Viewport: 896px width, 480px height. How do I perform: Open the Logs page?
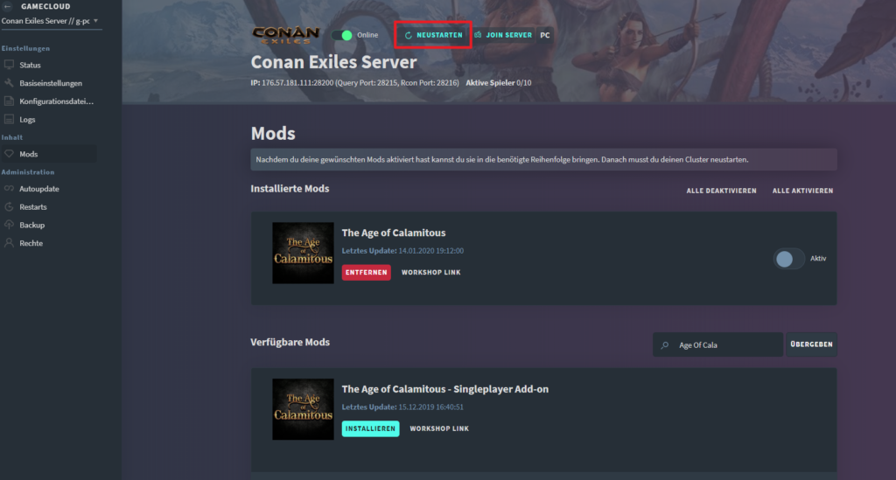tap(27, 120)
